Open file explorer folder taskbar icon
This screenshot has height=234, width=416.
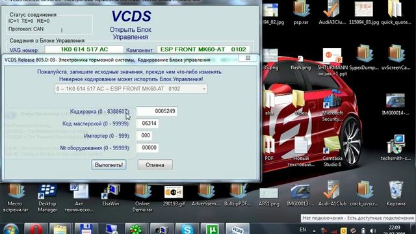[x=60, y=229]
